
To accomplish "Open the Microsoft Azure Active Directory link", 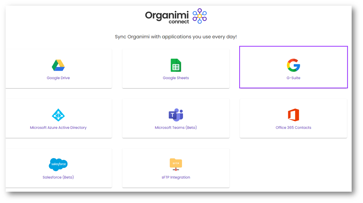I will point(58,128).
